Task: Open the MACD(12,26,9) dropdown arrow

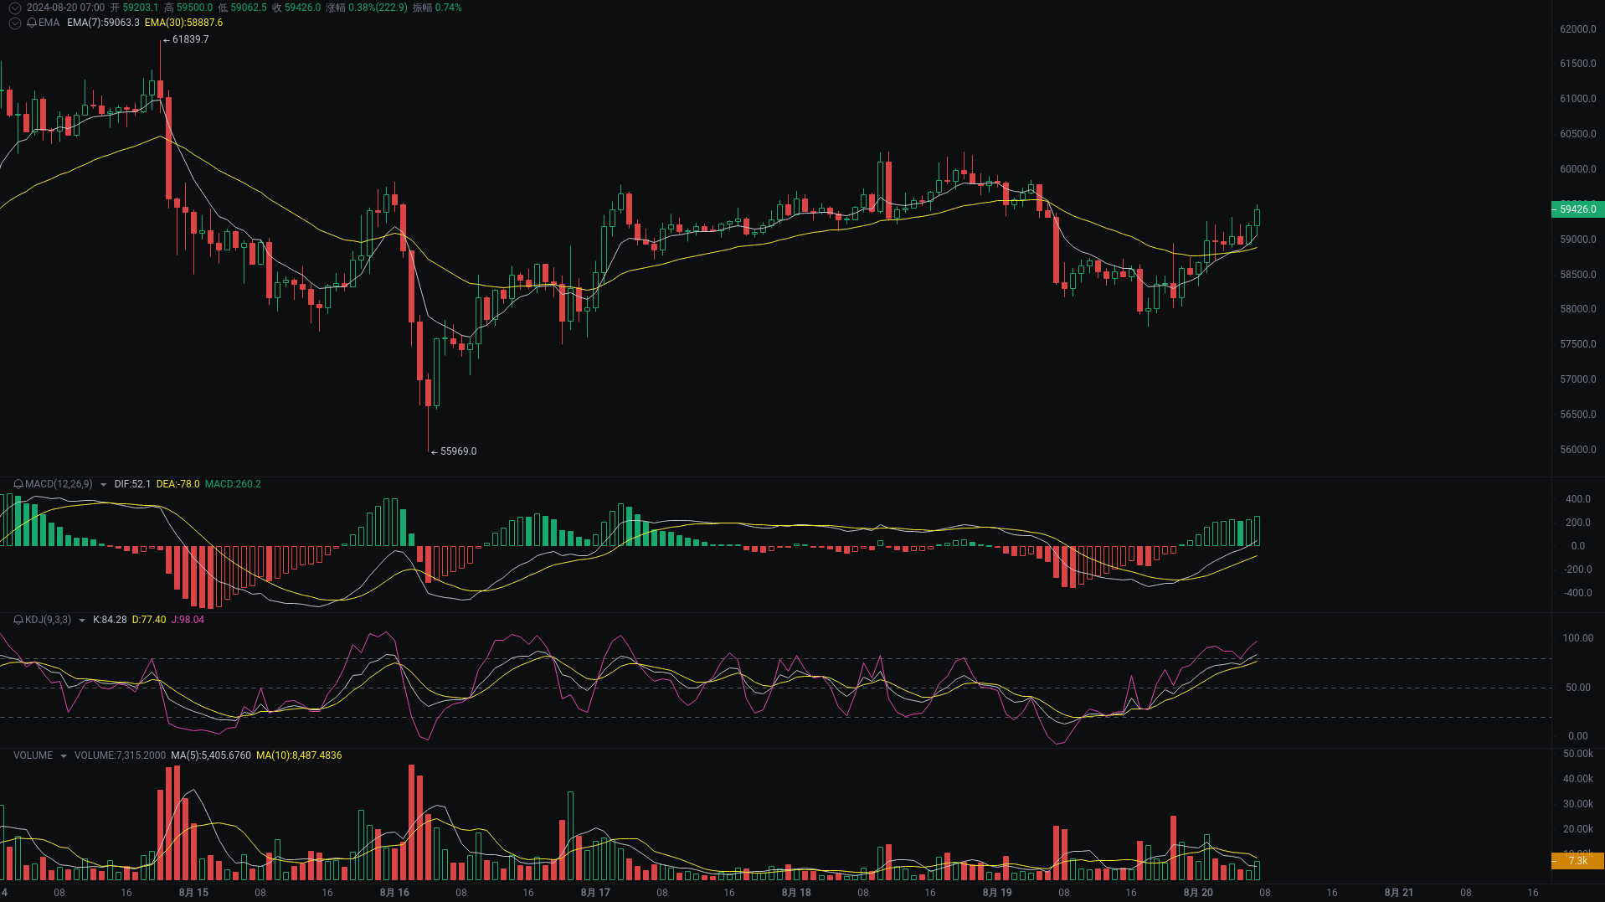Action: pos(103,485)
